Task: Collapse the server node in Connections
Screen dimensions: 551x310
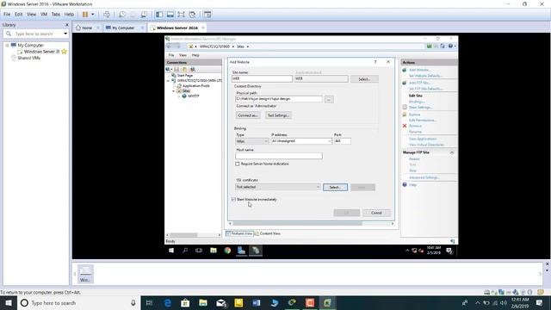Action: click(x=168, y=80)
